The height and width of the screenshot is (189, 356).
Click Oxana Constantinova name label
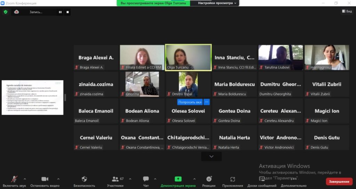(144, 147)
